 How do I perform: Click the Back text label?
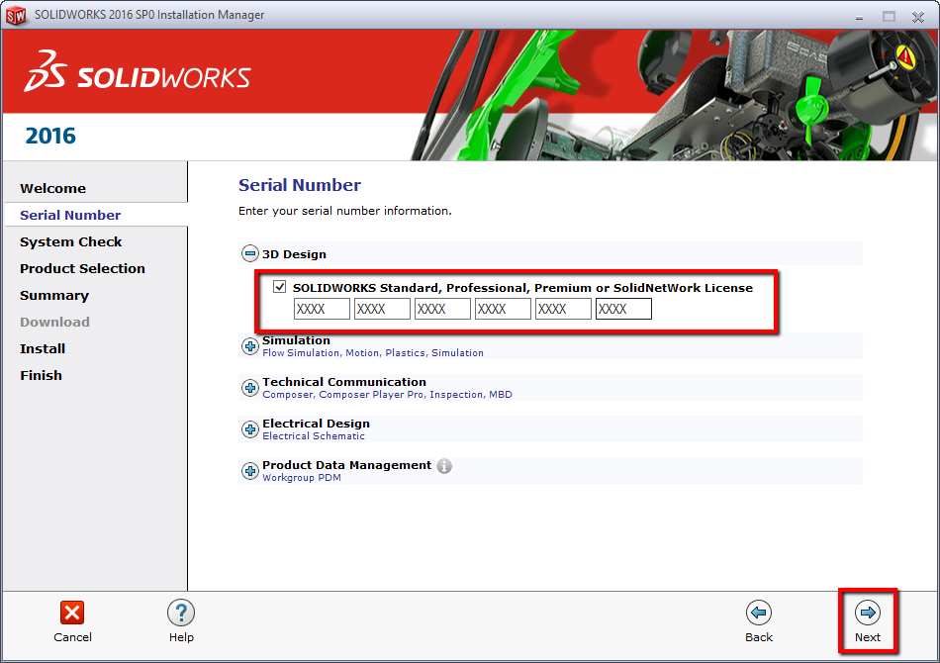(x=759, y=637)
